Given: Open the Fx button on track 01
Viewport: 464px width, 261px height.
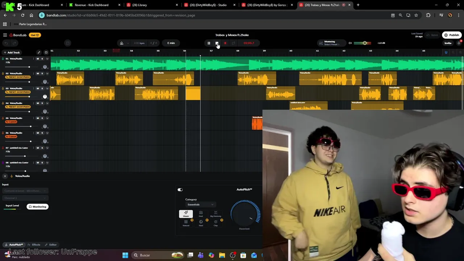Looking at the screenshot, I should (x=8, y=62).
